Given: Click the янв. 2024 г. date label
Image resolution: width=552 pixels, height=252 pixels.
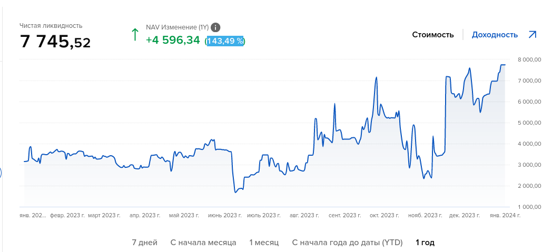Looking at the screenshot, I should [x=505, y=215].
